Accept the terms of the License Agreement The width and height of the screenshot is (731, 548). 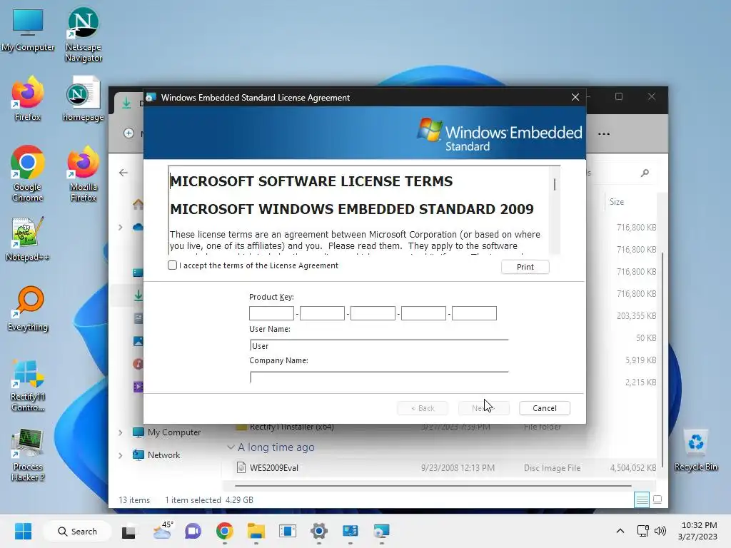click(172, 265)
